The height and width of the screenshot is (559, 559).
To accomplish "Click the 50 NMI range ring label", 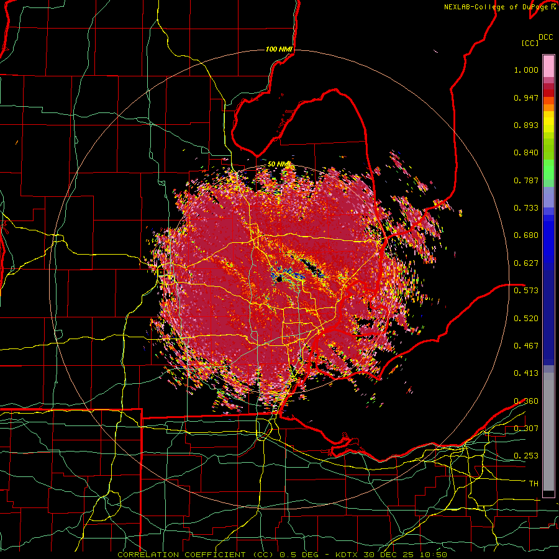I will [279, 164].
